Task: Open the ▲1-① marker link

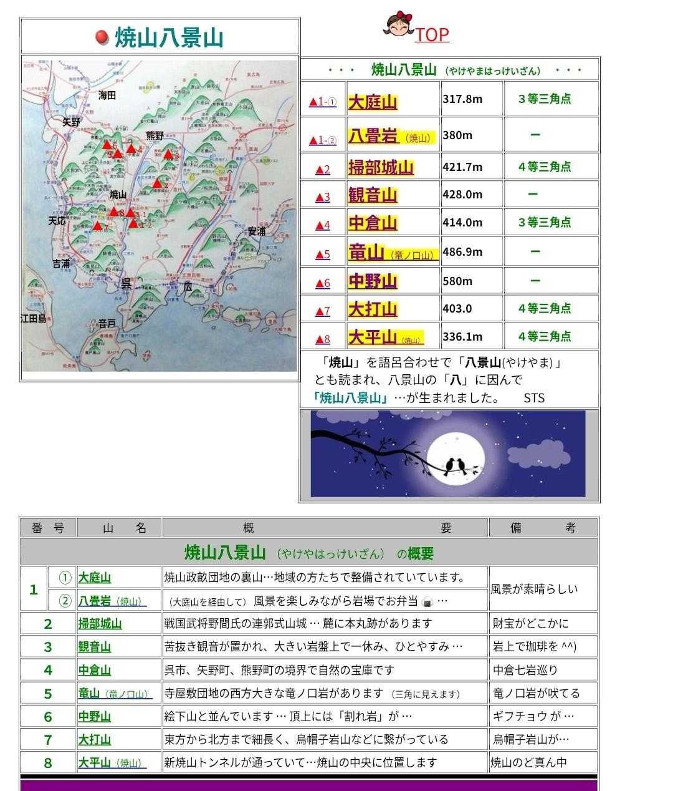Action: (323, 102)
